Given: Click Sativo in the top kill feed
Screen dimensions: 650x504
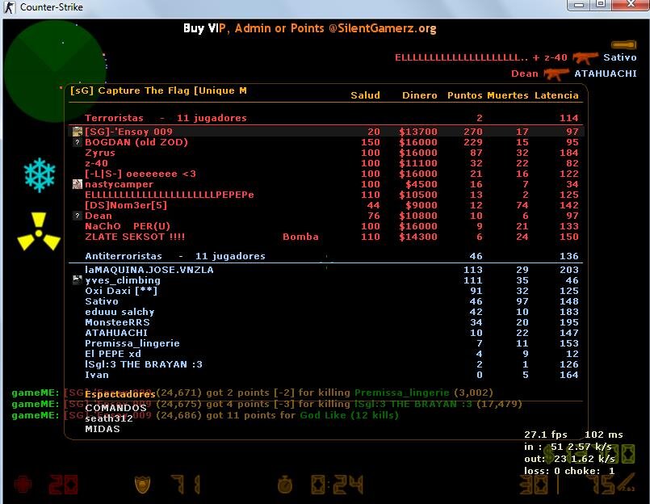Looking at the screenshot, I should pos(620,57).
